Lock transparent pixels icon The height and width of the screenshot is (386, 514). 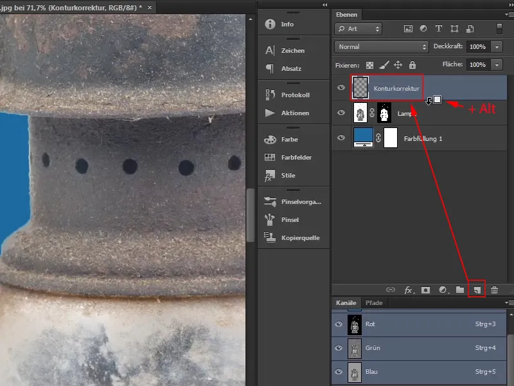pos(370,65)
